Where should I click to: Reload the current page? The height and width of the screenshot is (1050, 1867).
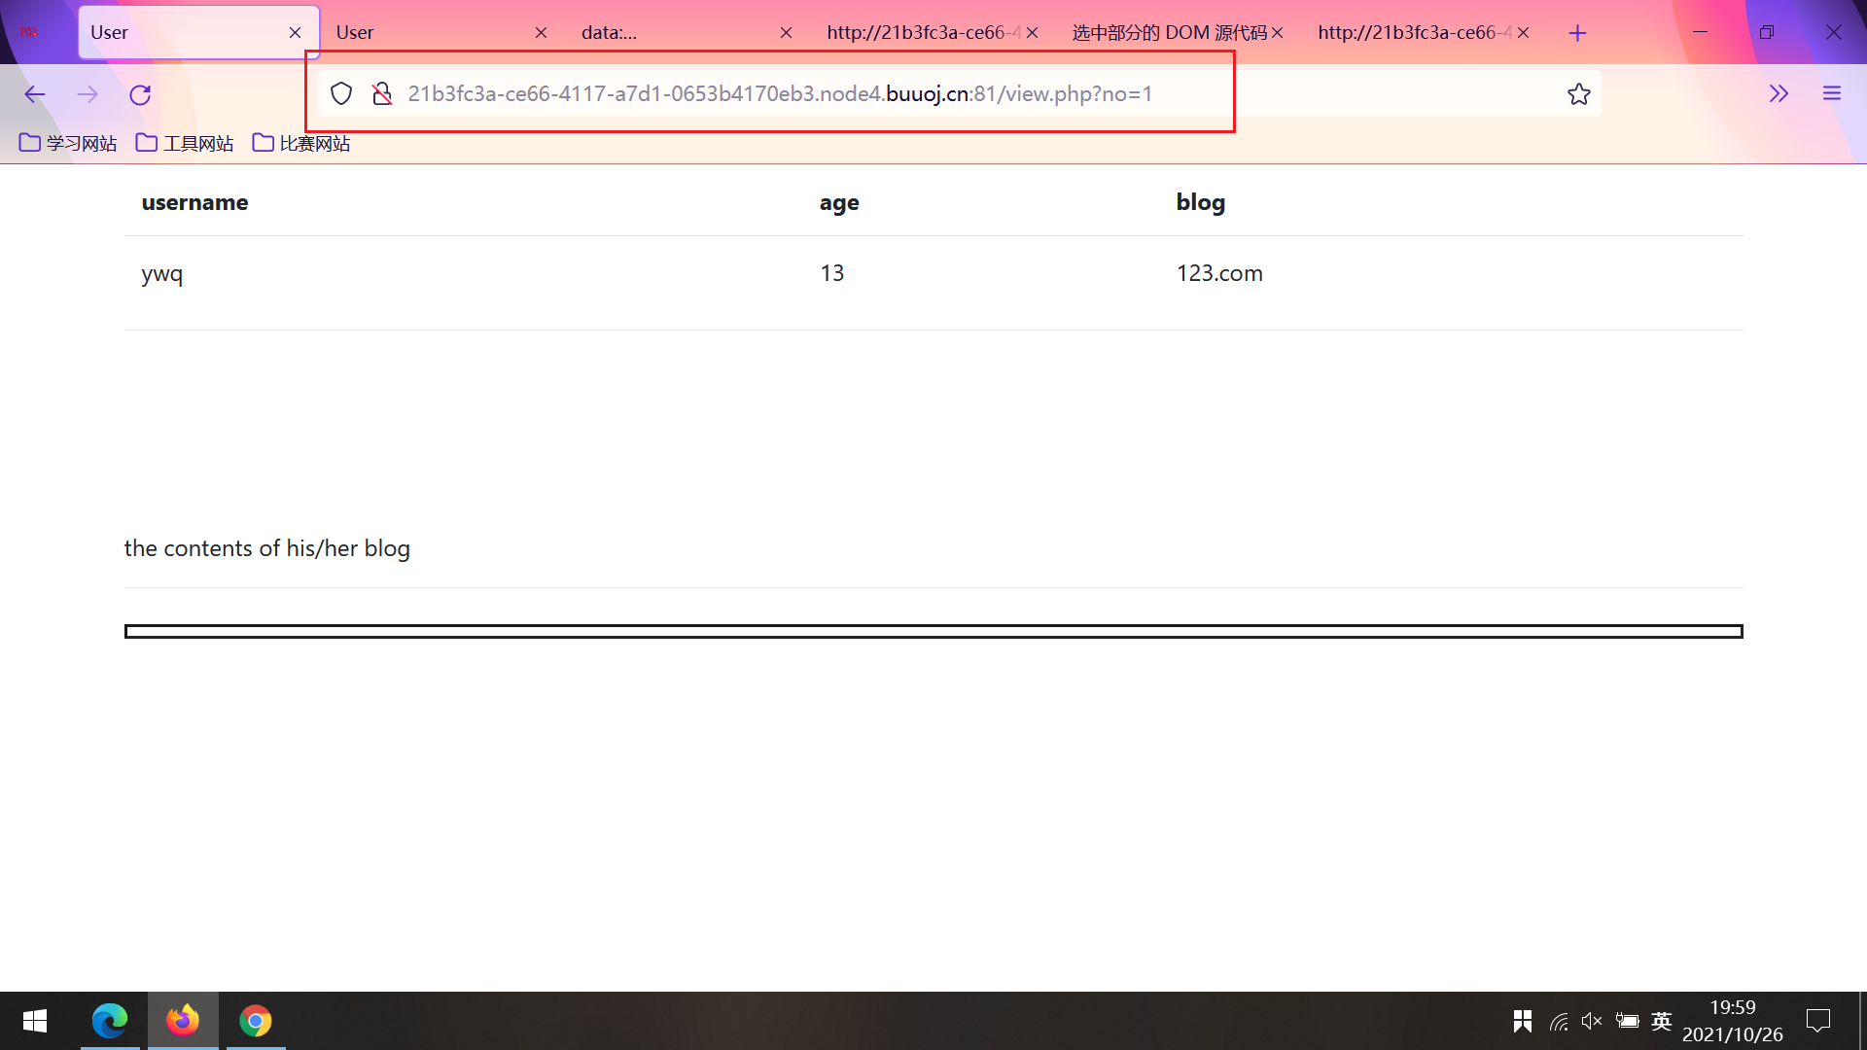pos(140,94)
